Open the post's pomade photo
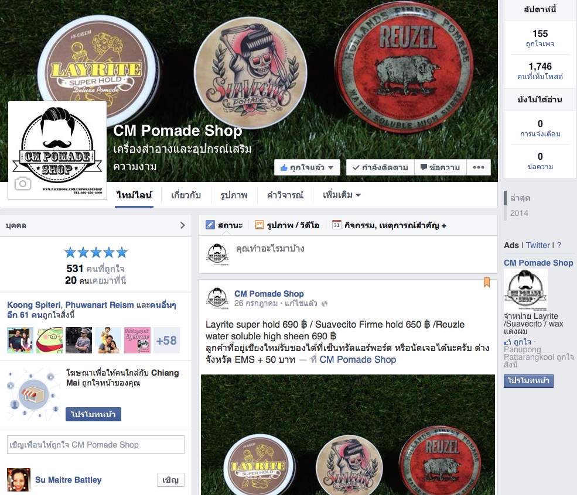This screenshot has width=577, height=495. point(348,435)
